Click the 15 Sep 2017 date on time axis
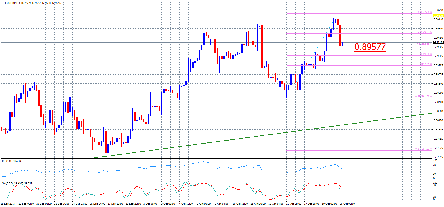The height and width of the screenshot is (207, 444). [x=8, y=204]
